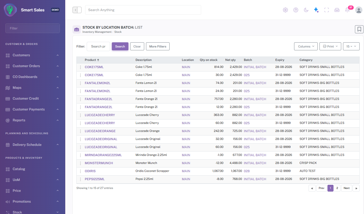Click the Customer Credit card icon
The image size is (364, 214).
point(8,99)
